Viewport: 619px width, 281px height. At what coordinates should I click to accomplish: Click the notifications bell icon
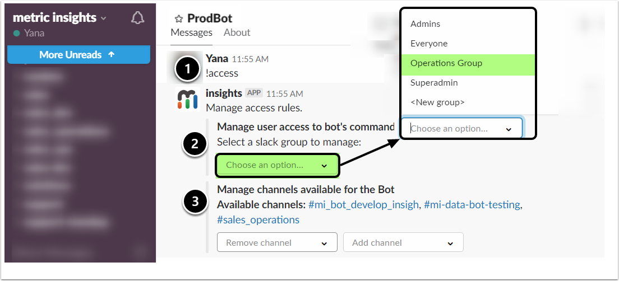point(137,18)
